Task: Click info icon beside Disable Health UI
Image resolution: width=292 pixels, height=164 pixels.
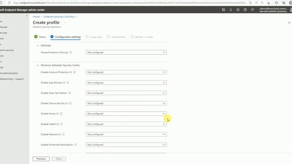Action: tap(62, 124)
